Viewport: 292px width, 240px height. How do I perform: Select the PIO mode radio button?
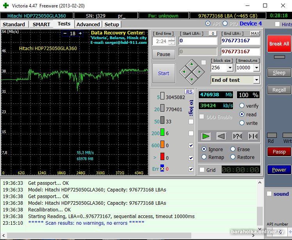click(x=225, y=23)
